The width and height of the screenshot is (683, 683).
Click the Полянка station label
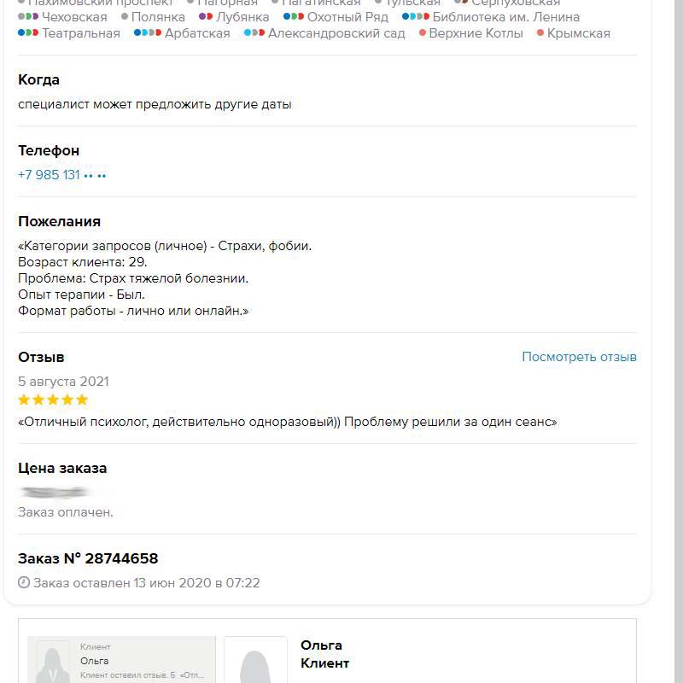pos(158,17)
